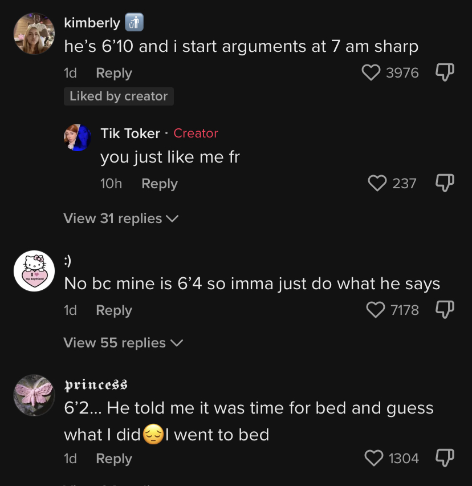Open the princess username link

(x=96, y=385)
